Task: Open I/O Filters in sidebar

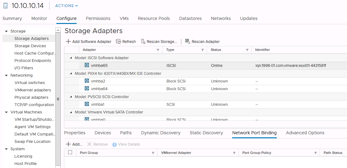Action: [x=24, y=68]
